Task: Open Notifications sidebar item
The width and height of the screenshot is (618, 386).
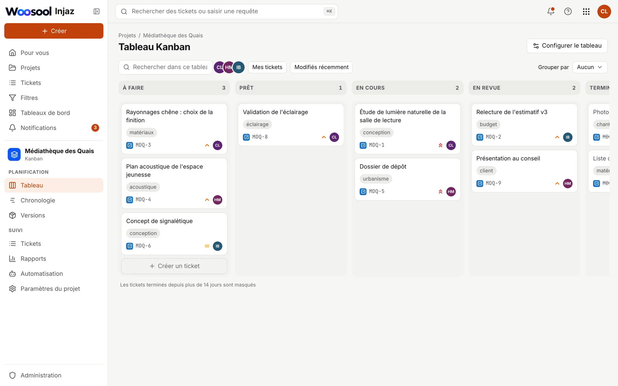Action: [54, 128]
